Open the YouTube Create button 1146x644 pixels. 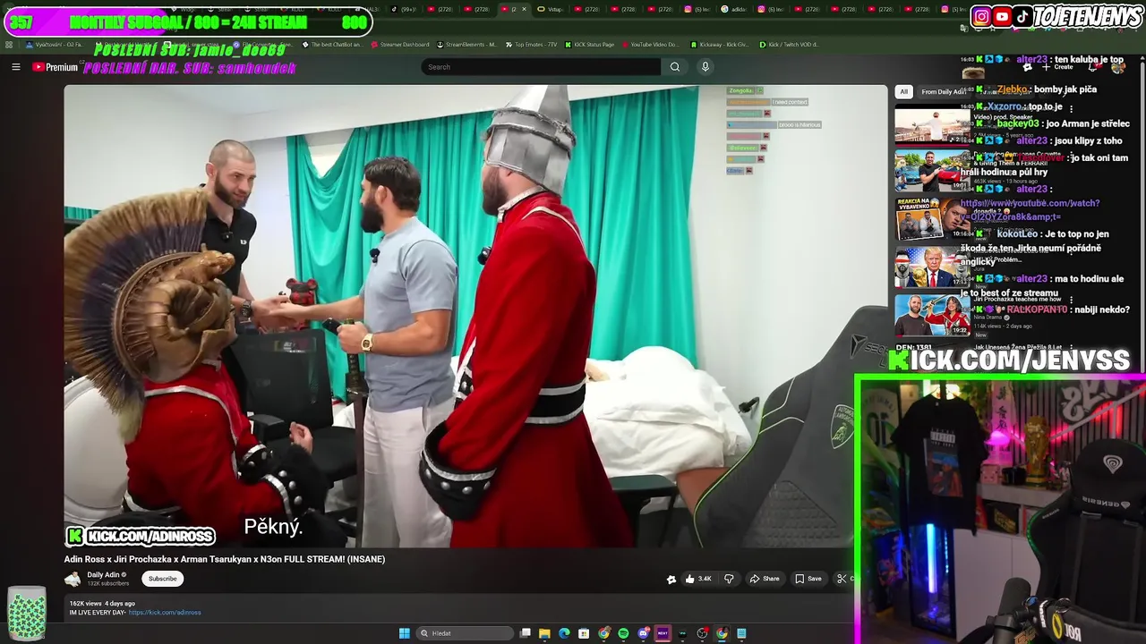click(1058, 67)
